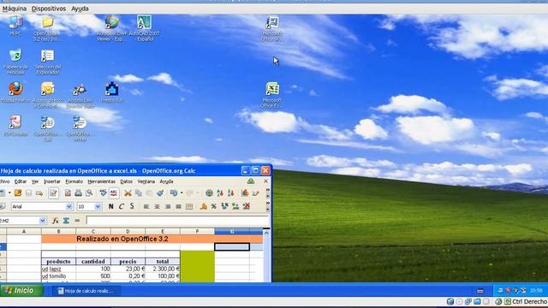Open the Insertar menu in Calc
This screenshot has height=308, width=548.
point(51,181)
